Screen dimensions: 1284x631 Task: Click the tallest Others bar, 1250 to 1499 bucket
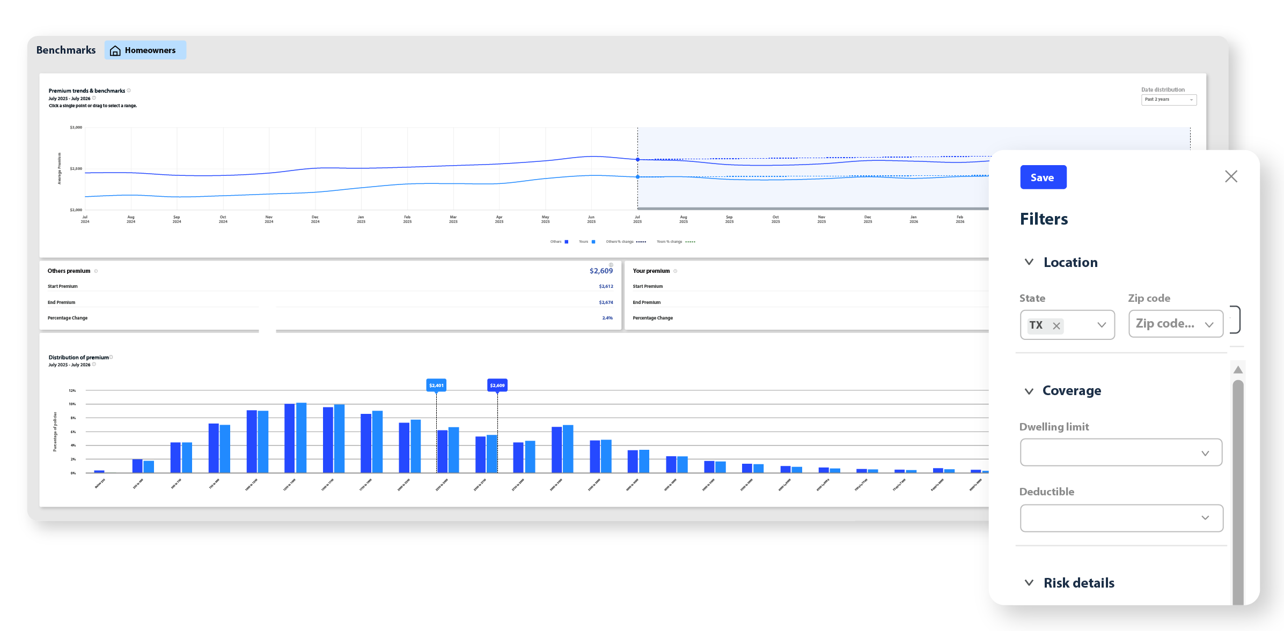click(290, 438)
